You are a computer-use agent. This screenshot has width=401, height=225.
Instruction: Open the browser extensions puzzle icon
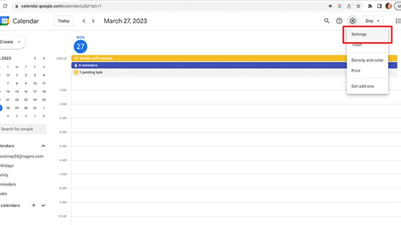[369, 5]
